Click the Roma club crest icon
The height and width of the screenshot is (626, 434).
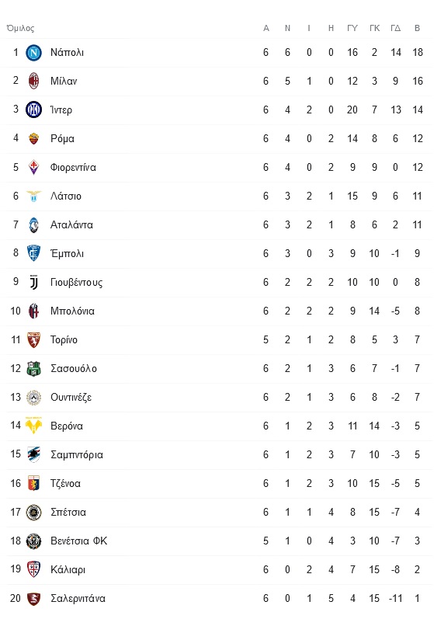(34, 138)
